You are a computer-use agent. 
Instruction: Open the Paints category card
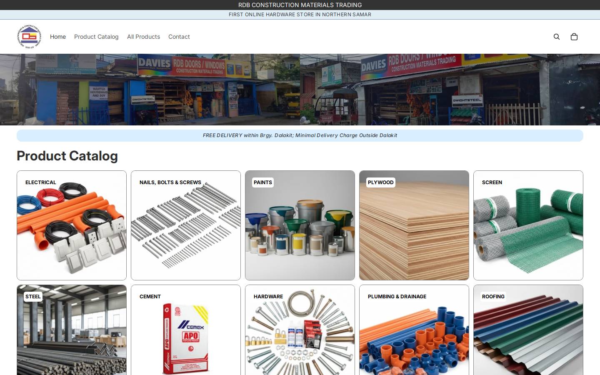pos(300,225)
